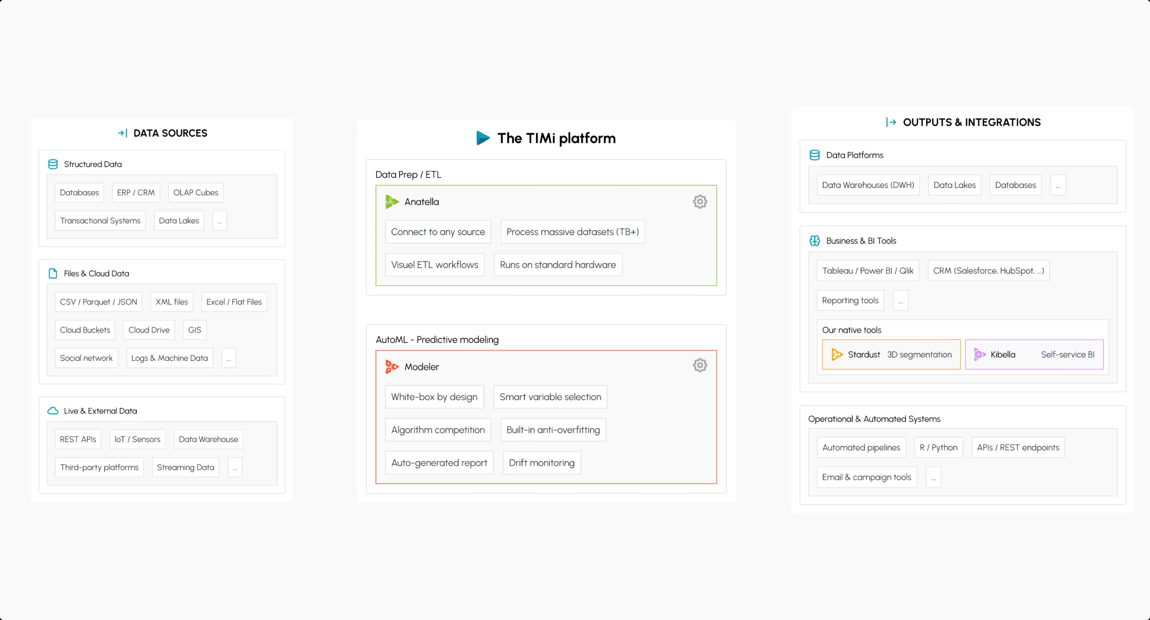
Task: Click the Cloud Drive chip
Action: pyautogui.click(x=149, y=330)
